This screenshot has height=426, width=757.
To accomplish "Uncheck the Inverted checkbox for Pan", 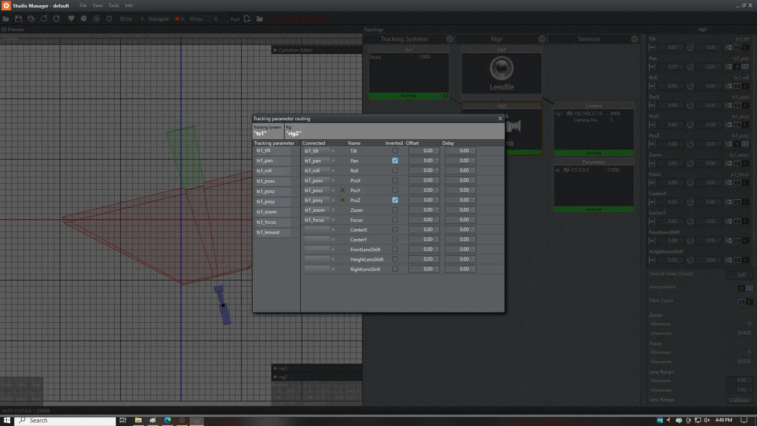I will 395,161.
